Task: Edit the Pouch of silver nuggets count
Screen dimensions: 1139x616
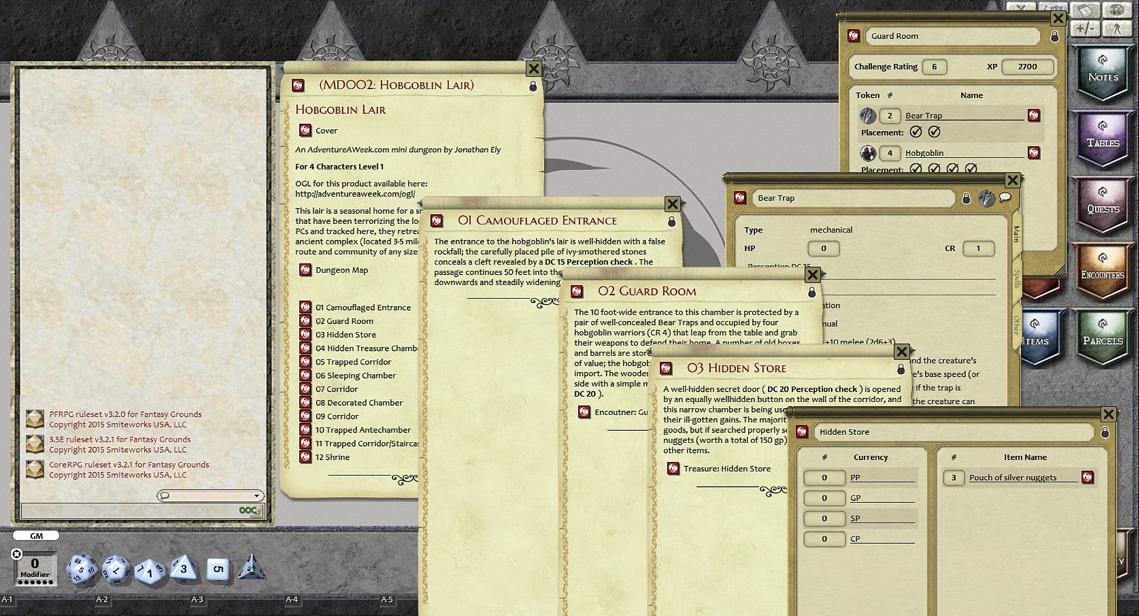Action: tap(953, 477)
